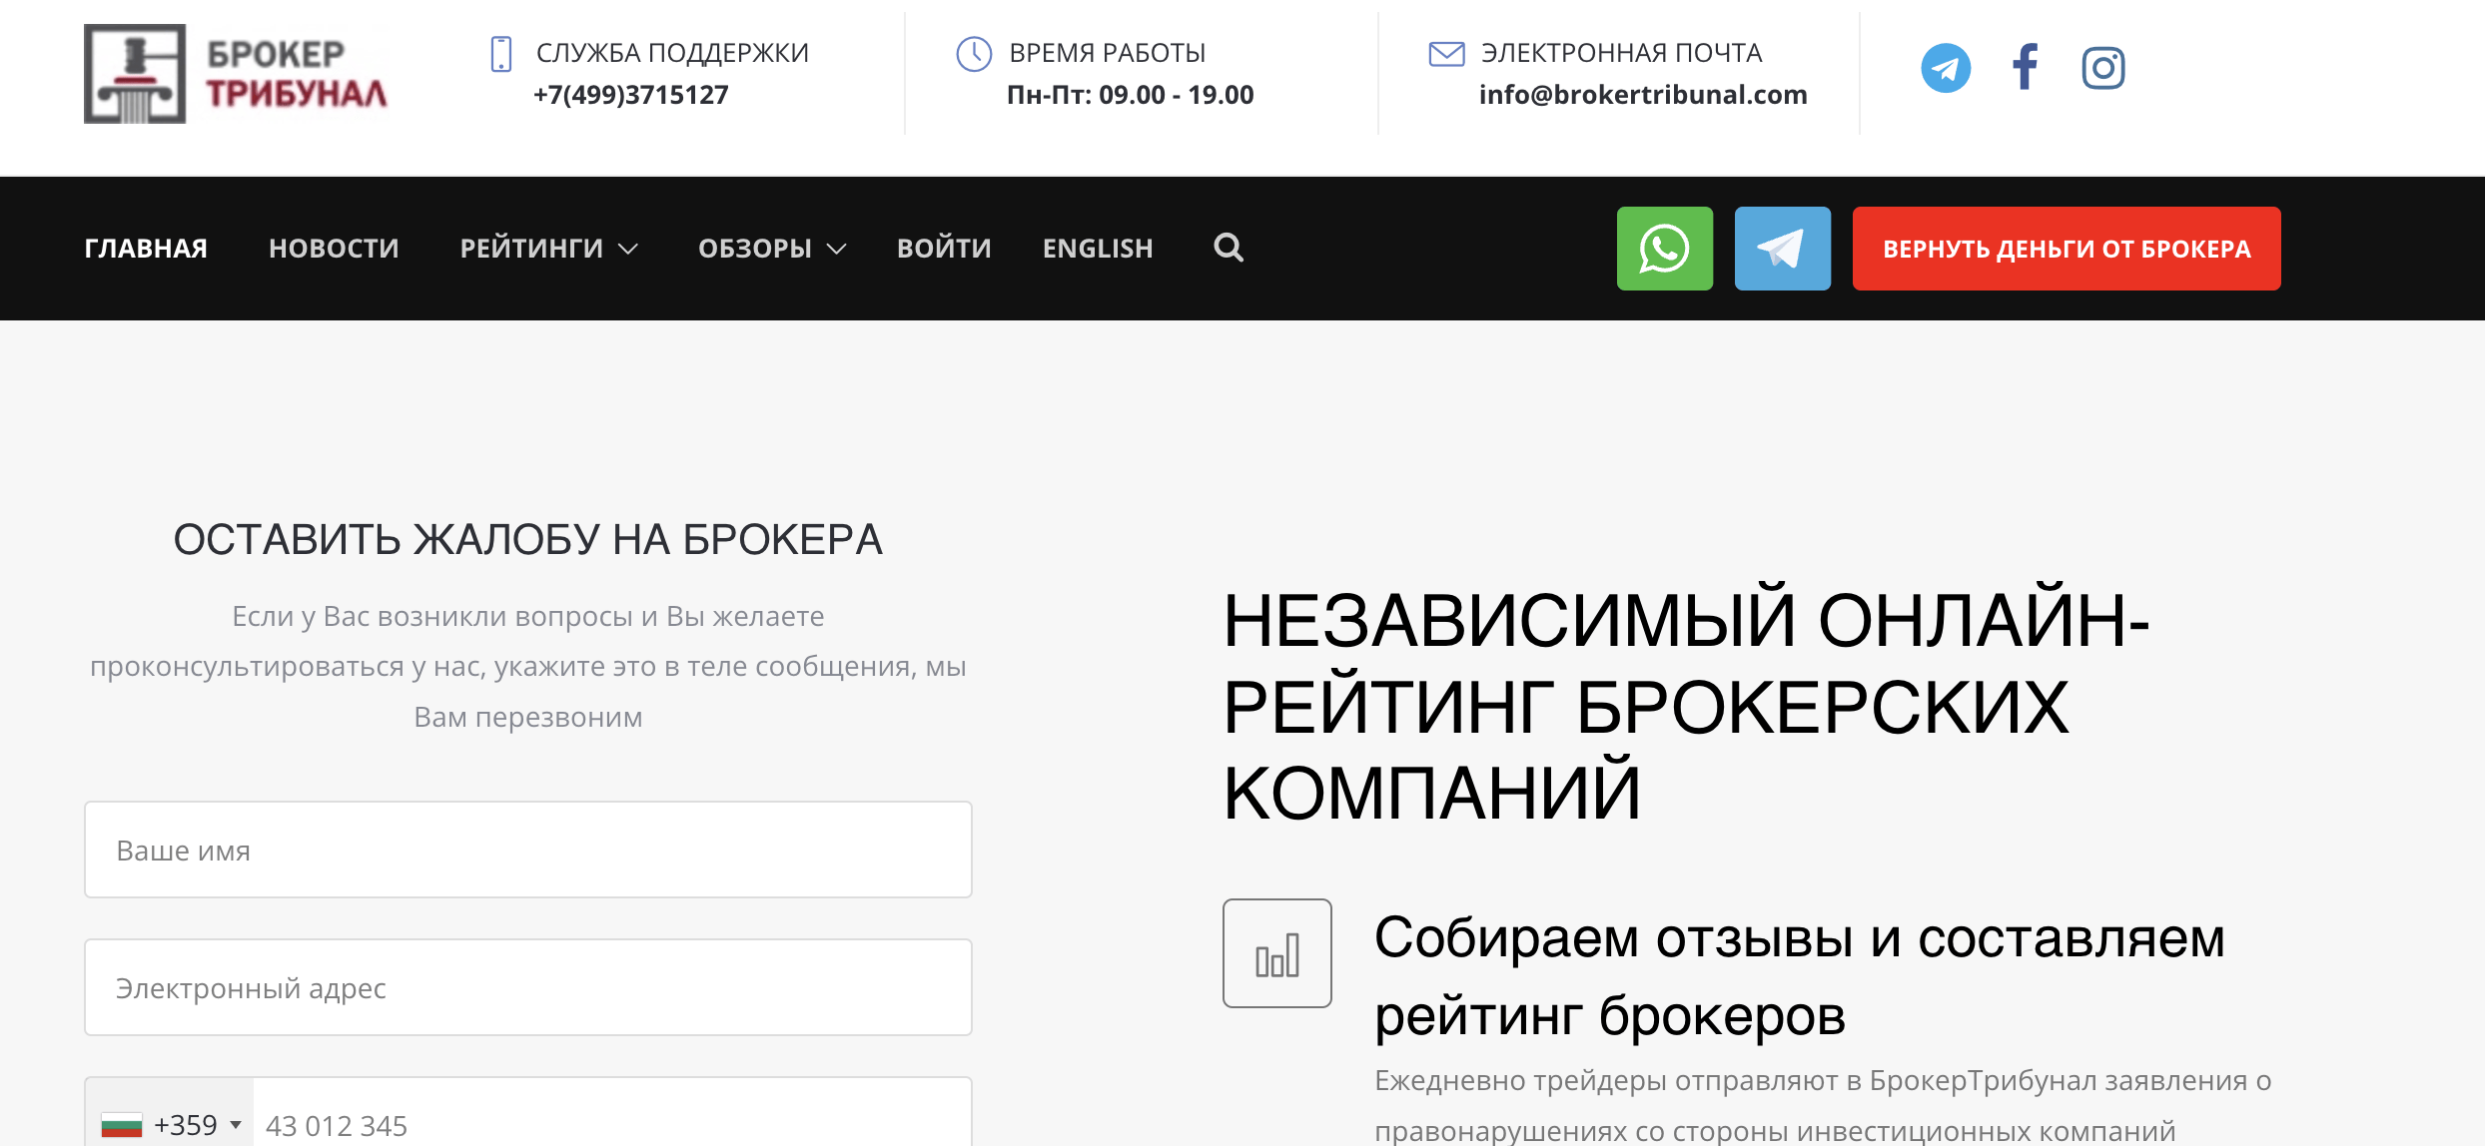Open the search magnifier icon
The image size is (2485, 1146).
1228,248
